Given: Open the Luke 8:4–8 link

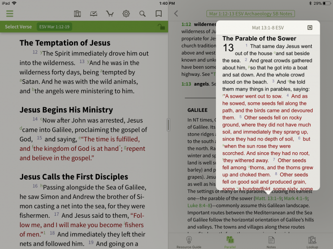Looking at the screenshot, I should 199,205.
